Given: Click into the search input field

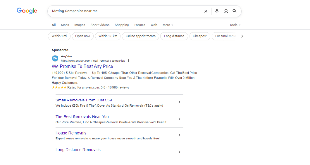Looking at the screenshot, I should (127, 11).
